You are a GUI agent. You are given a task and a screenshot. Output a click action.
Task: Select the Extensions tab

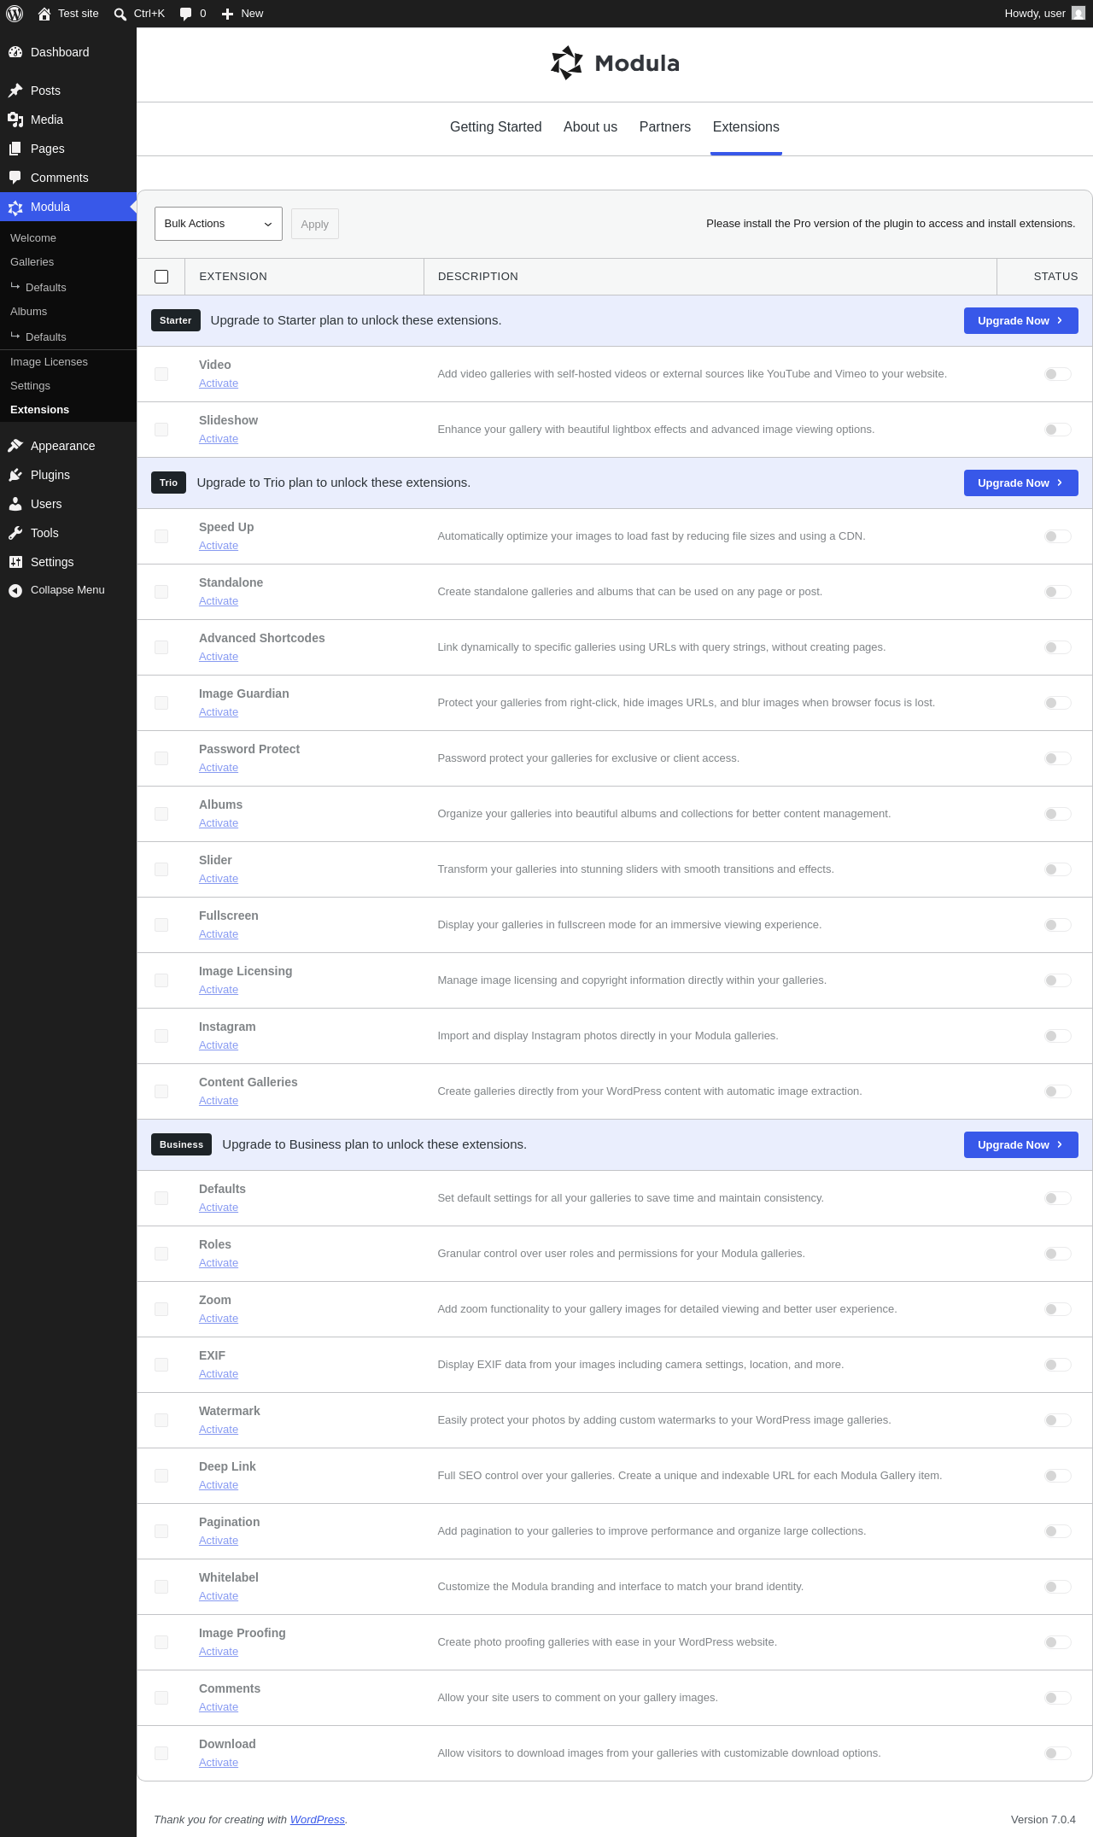point(746,127)
